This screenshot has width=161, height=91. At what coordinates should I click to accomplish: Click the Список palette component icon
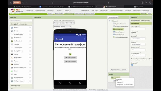click(x=12, y=54)
